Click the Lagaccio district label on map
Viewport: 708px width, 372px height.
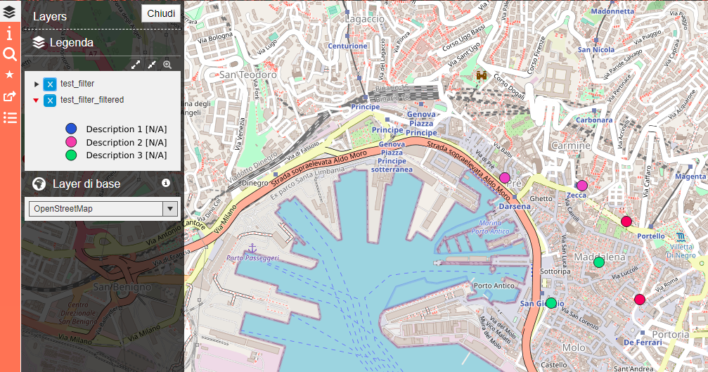364,19
